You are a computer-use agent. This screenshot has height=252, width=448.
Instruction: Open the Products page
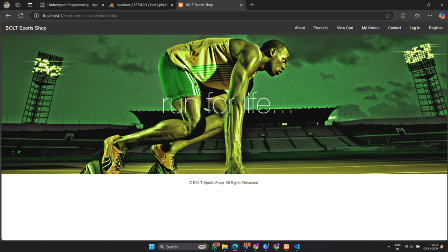pos(321,28)
